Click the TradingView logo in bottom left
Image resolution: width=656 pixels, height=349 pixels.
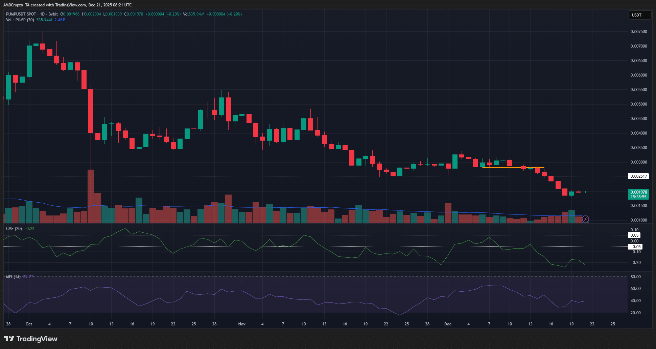(31, 339)
